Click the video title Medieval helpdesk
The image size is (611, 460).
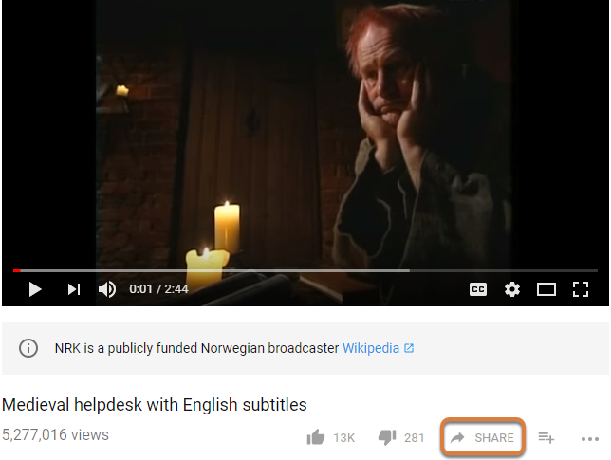pyautogui.click(x=155, y=405)
